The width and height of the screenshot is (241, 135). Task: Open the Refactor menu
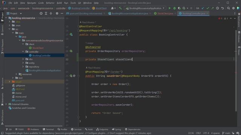click(50, 3)
